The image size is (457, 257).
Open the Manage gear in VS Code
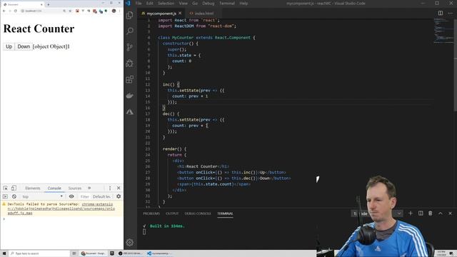(130, 242)
